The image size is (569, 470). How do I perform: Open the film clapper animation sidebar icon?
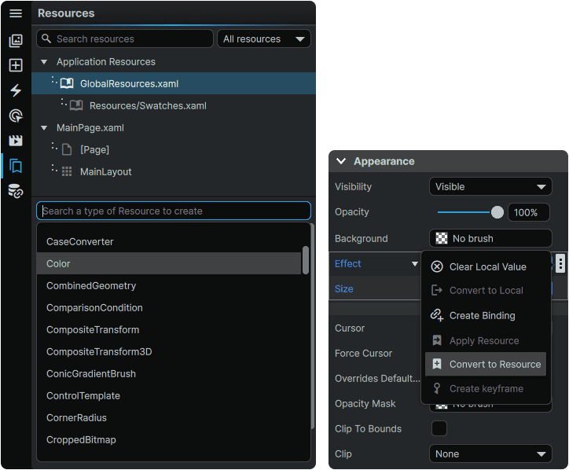click(16, 141)
